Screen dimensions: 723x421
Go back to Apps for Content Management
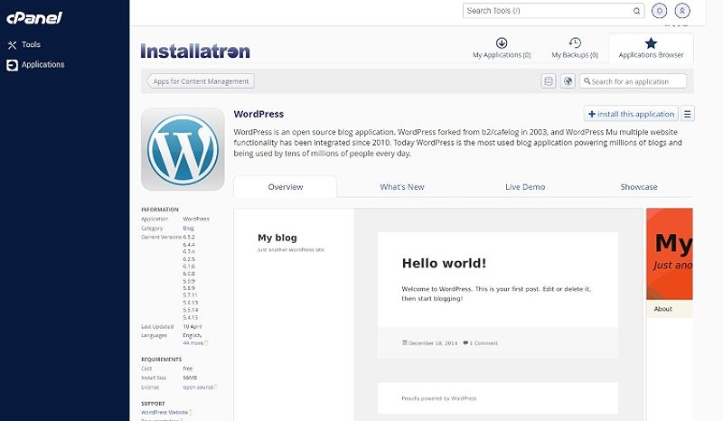[201, 81]
